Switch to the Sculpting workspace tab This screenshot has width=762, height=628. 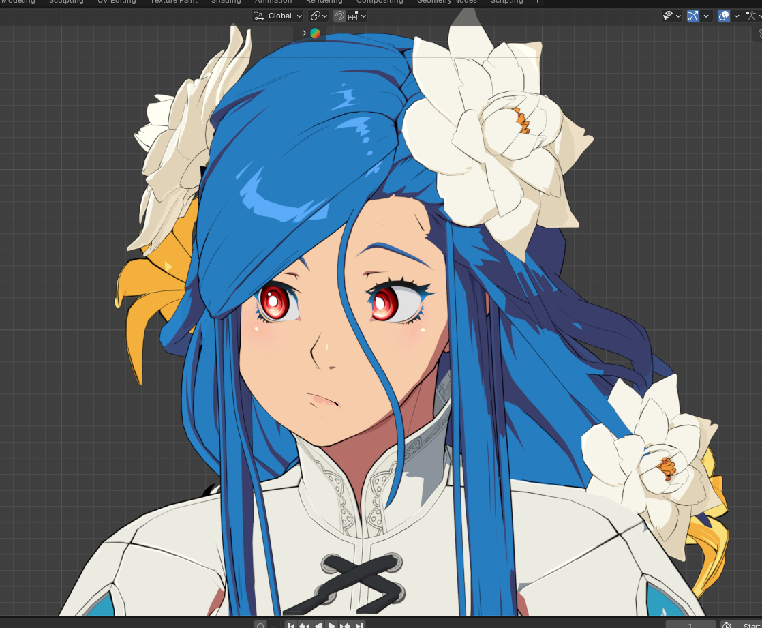pyautogui.click(x=65, y=2)
